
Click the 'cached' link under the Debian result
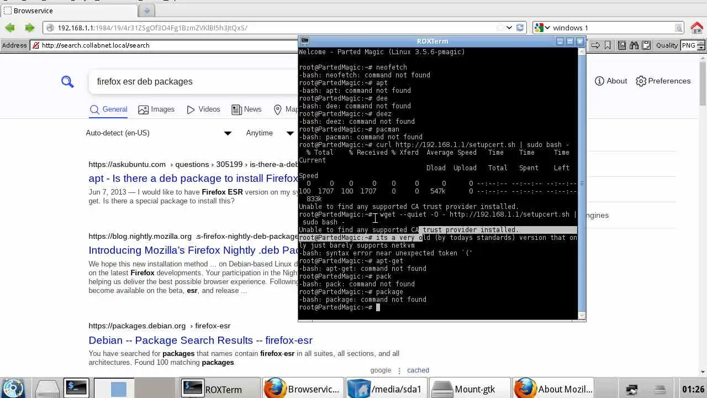[x=418, y=370]
